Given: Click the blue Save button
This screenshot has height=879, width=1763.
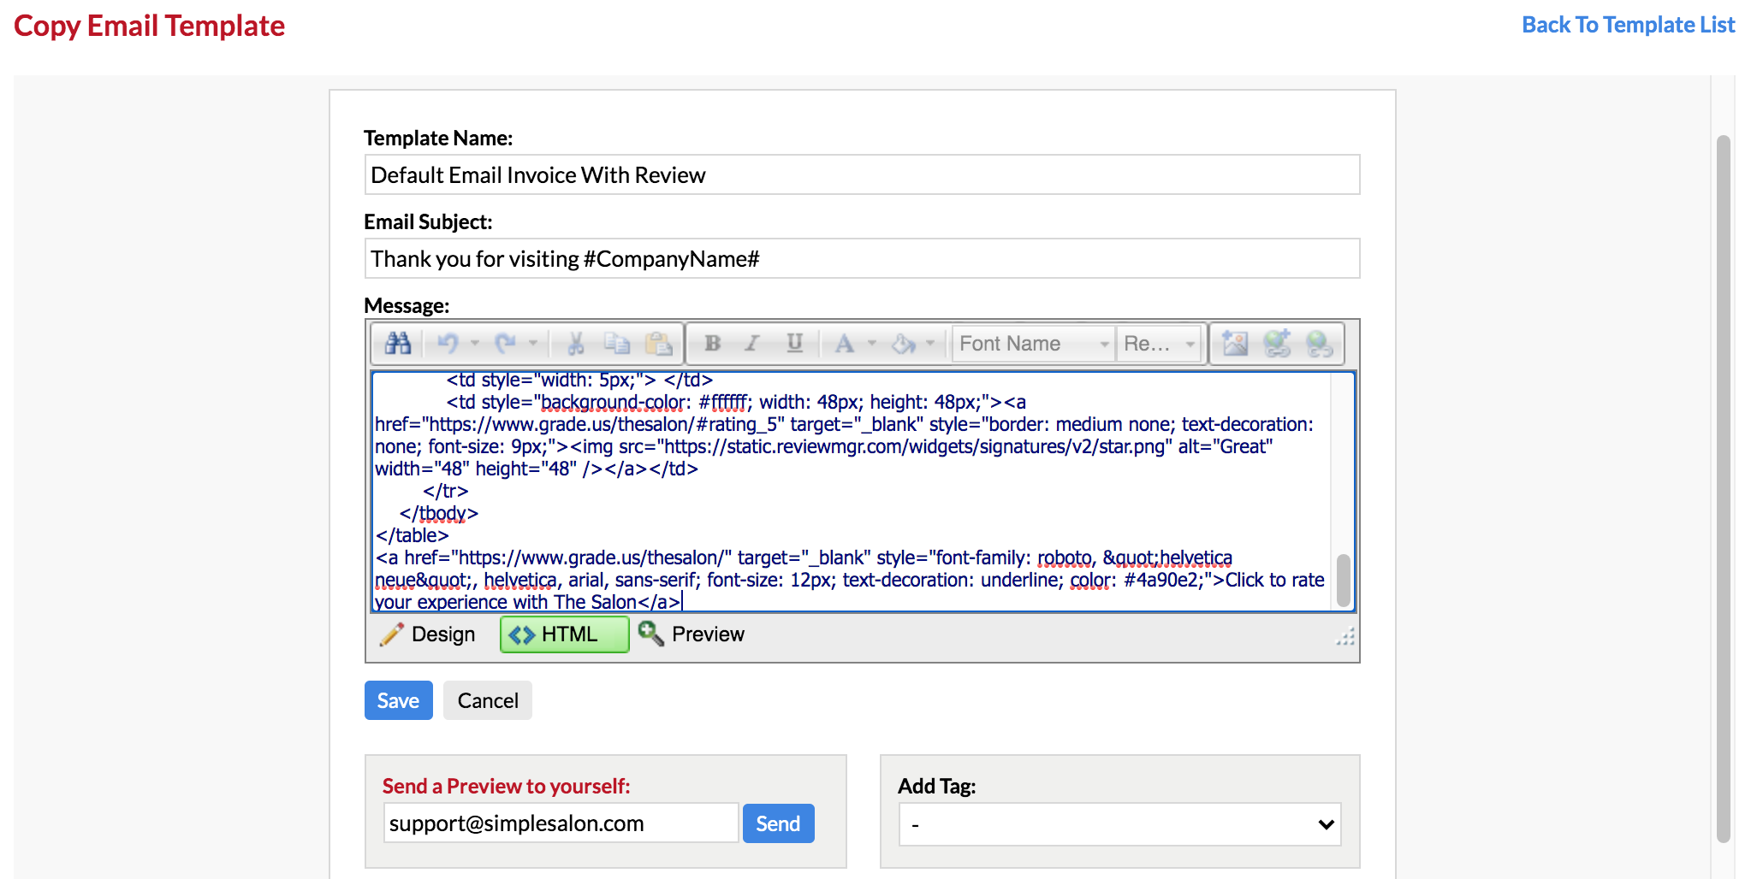Looking at the screenshot, I should [398, 700].
